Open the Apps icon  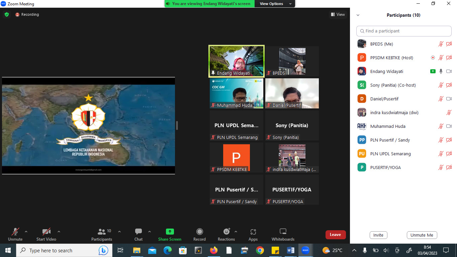click(253, 232)
